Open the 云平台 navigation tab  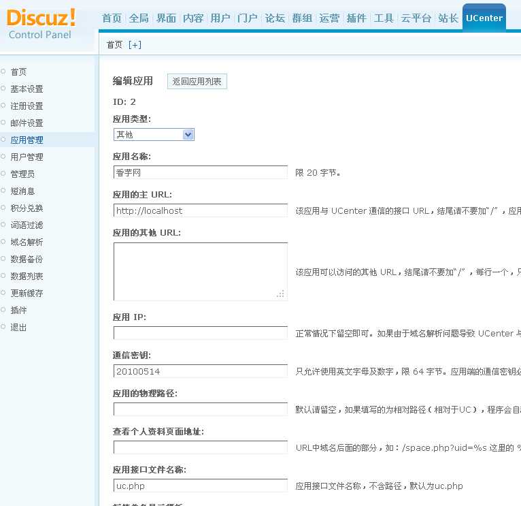pyautogui.click(x=416, y=18)
